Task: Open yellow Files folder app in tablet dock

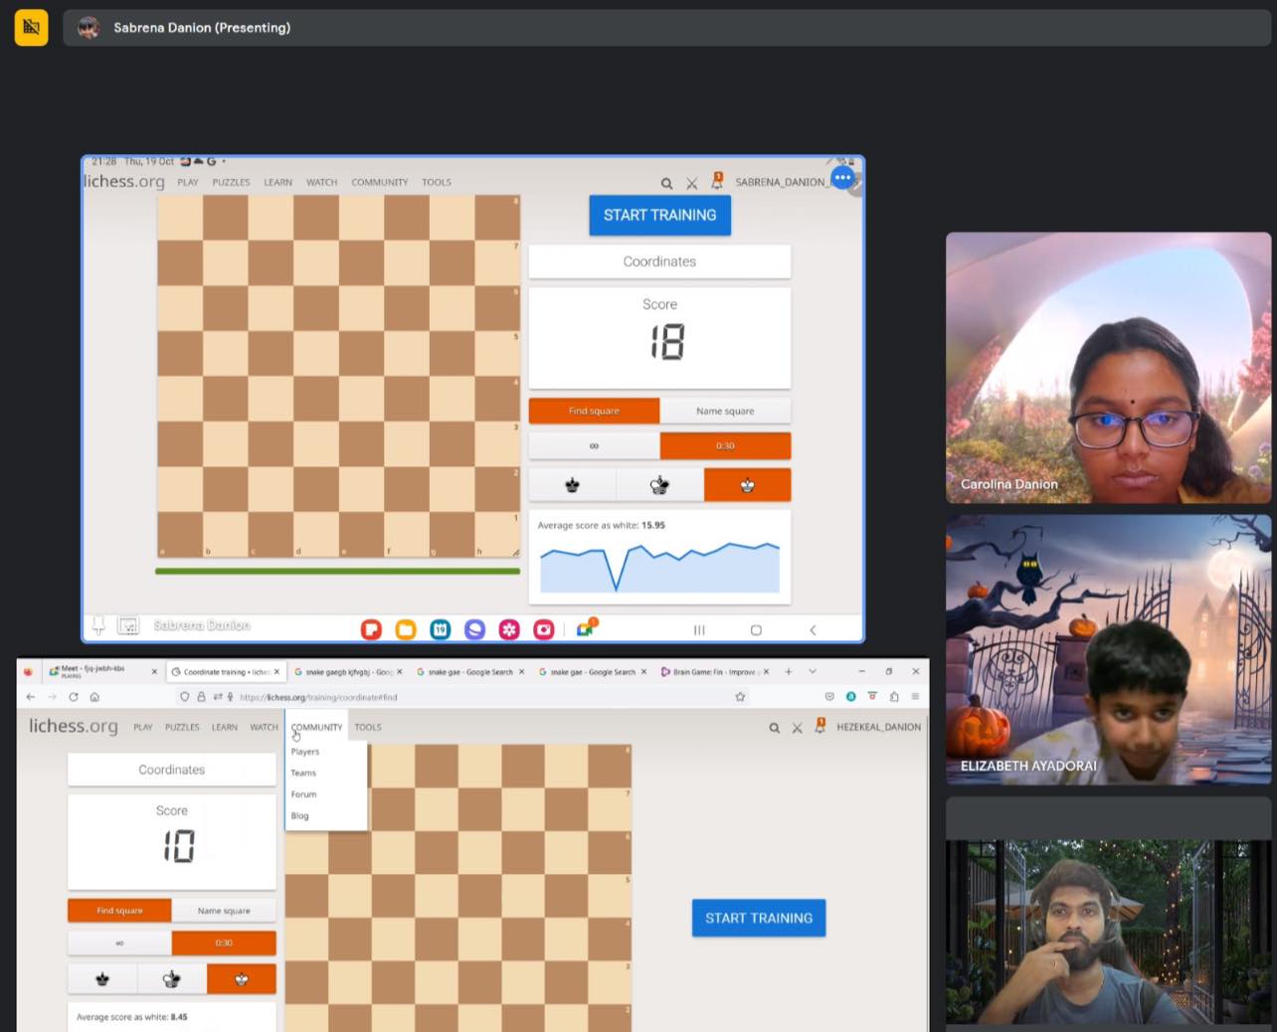Action: tap(406, 629)
